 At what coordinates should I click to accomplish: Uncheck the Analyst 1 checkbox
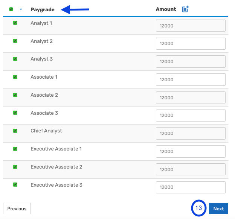(x=15, y=23)
